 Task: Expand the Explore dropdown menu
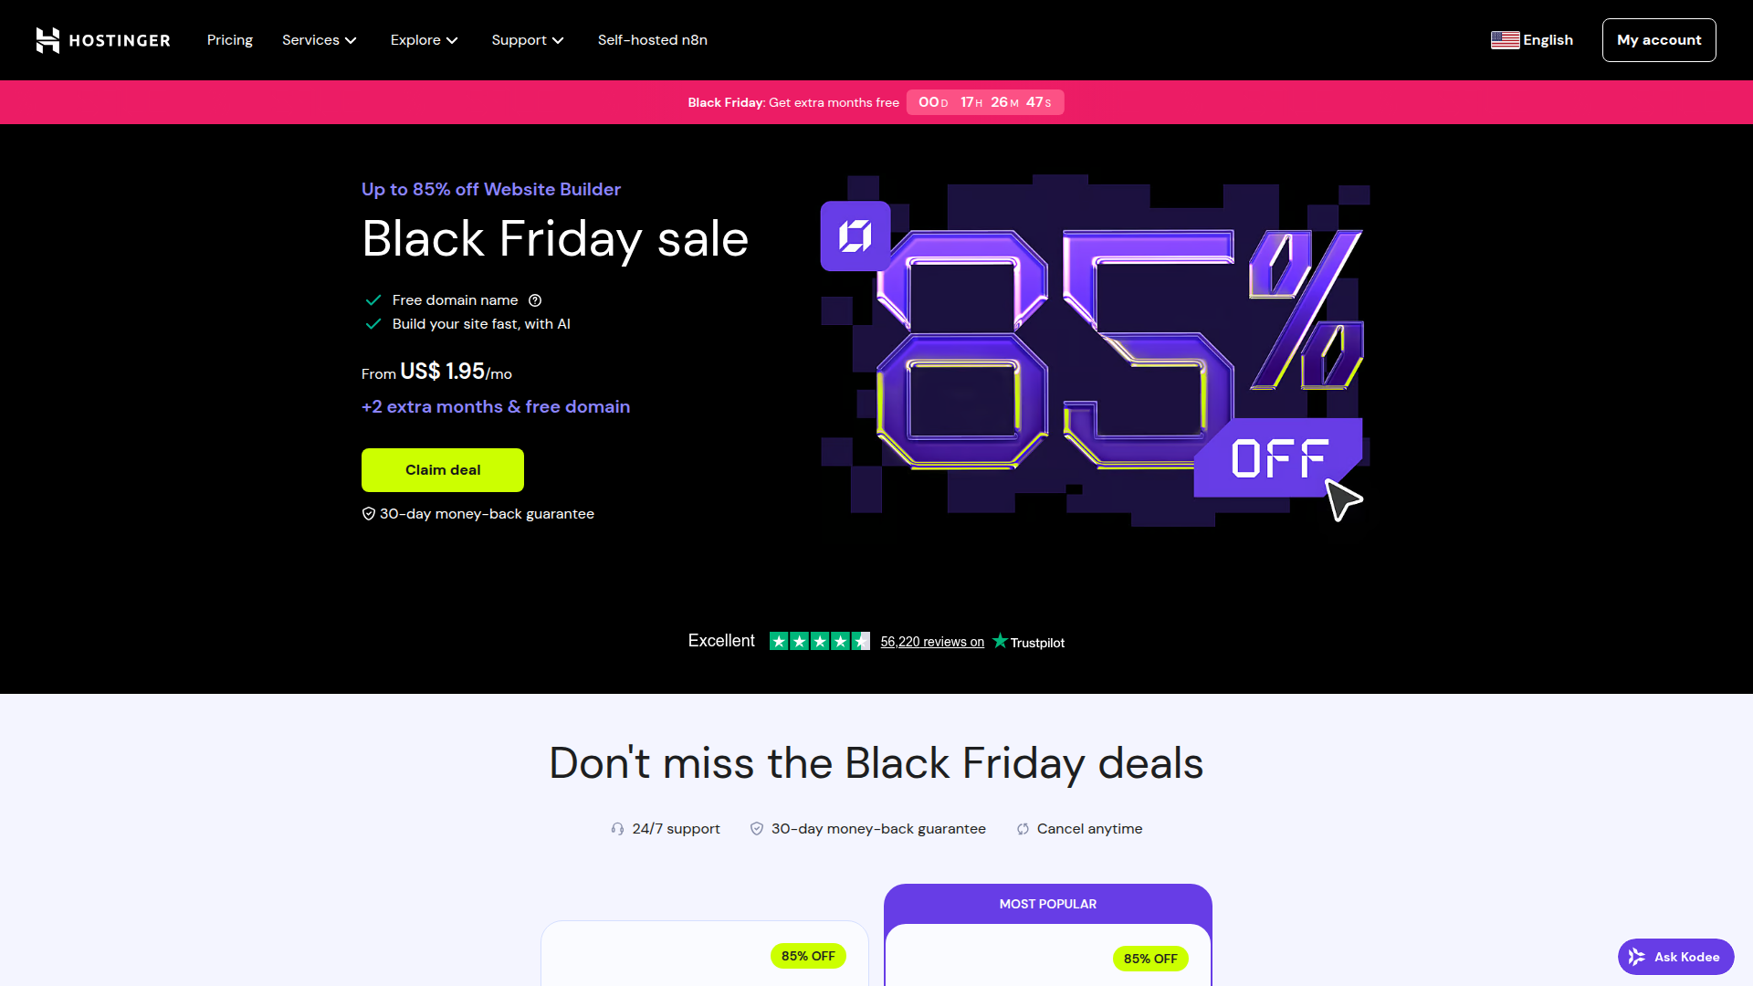click(x=424, y=40)
